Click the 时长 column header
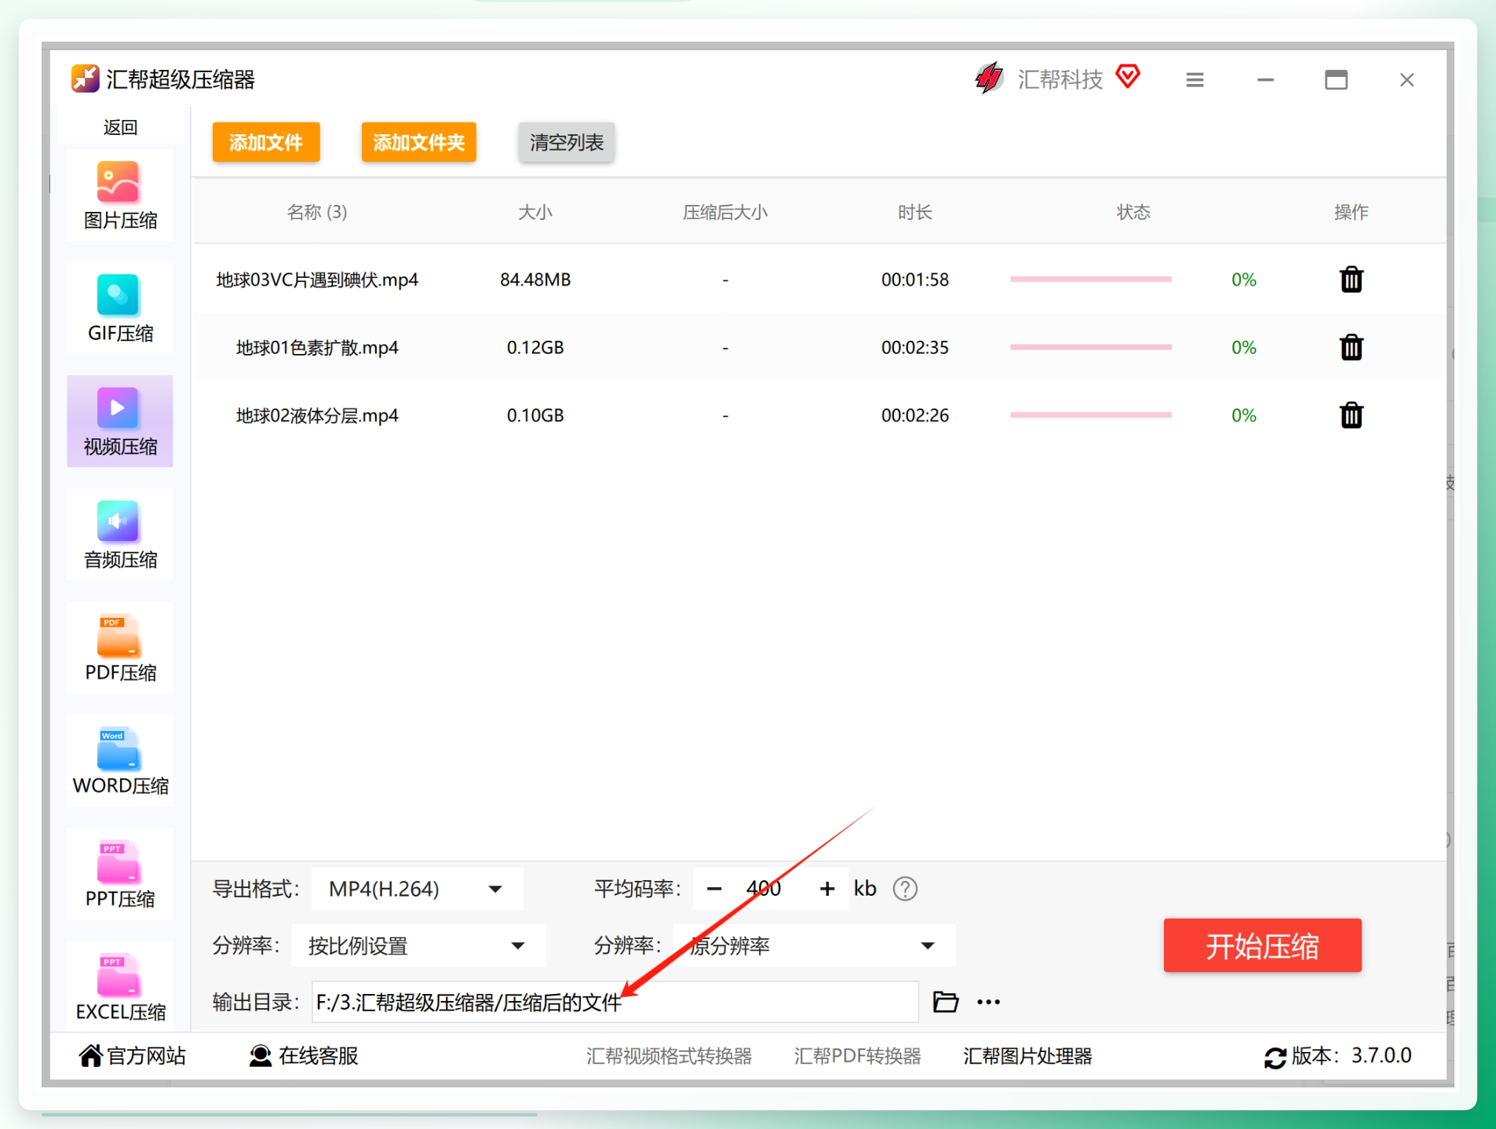 coord(915,212)
